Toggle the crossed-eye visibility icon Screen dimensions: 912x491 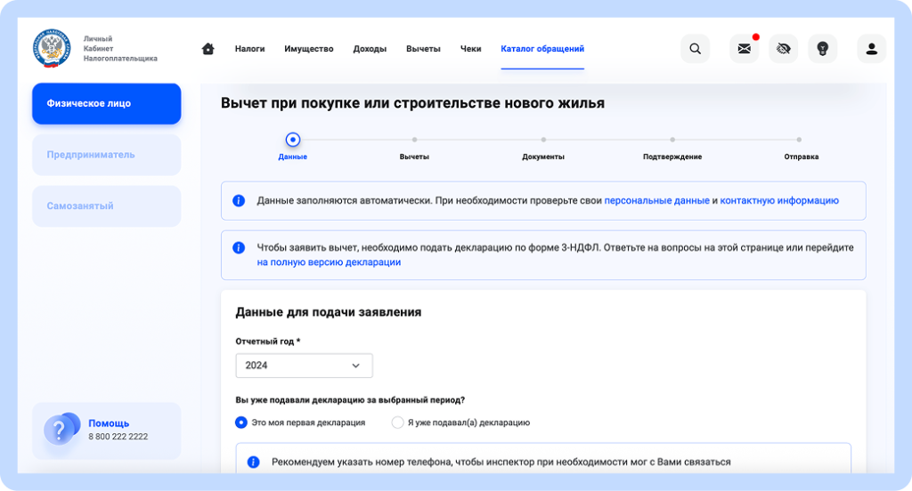pos(784,49)
